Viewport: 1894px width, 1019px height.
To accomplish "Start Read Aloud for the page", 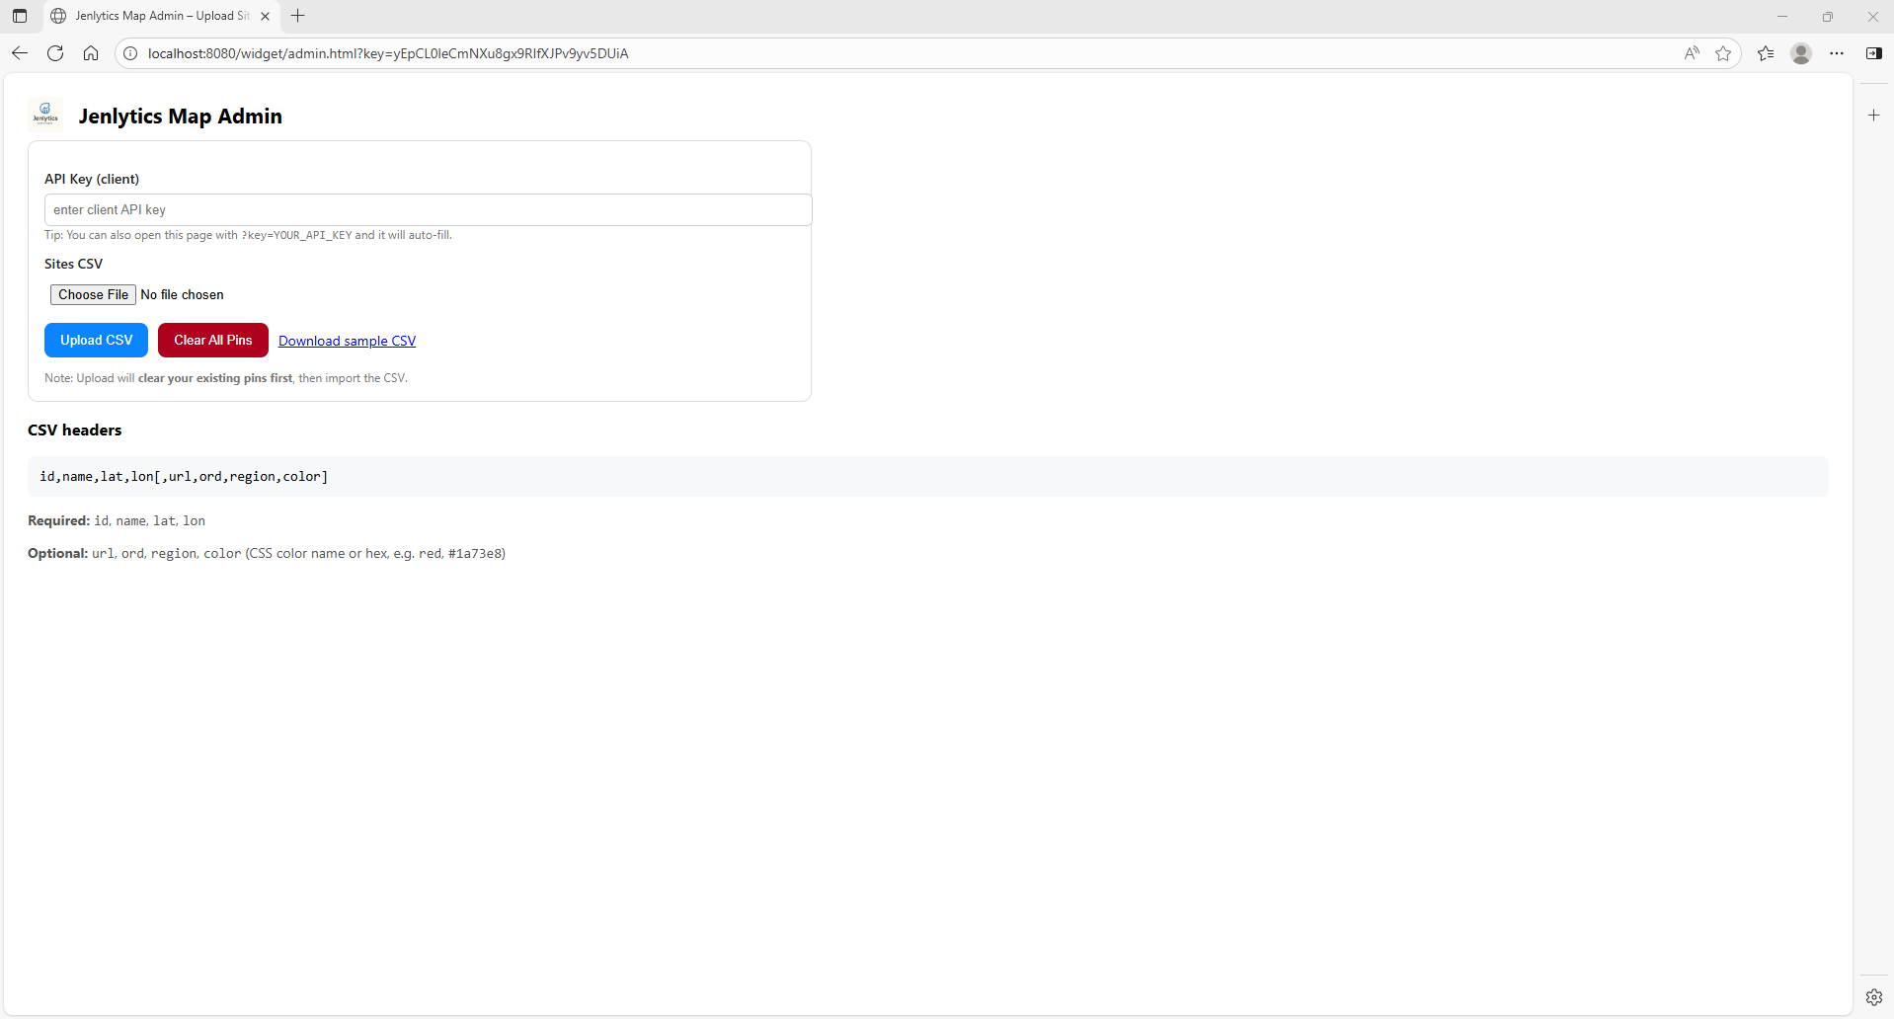I will tap(1691, 53).
